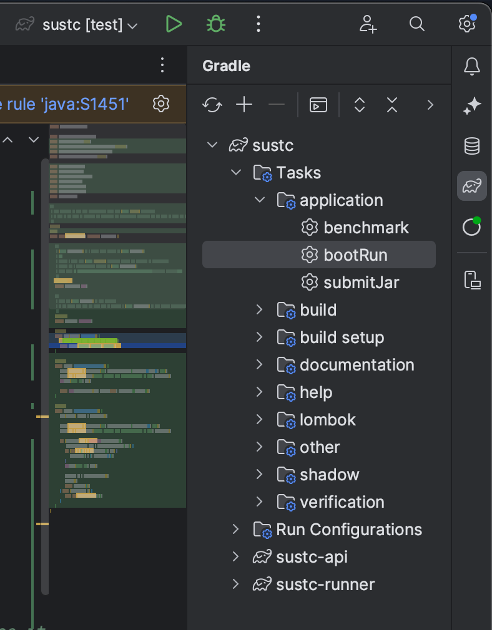Link a Gradle project with plus
The height and width of the screenshot is (630, 492).
point(244,105)
